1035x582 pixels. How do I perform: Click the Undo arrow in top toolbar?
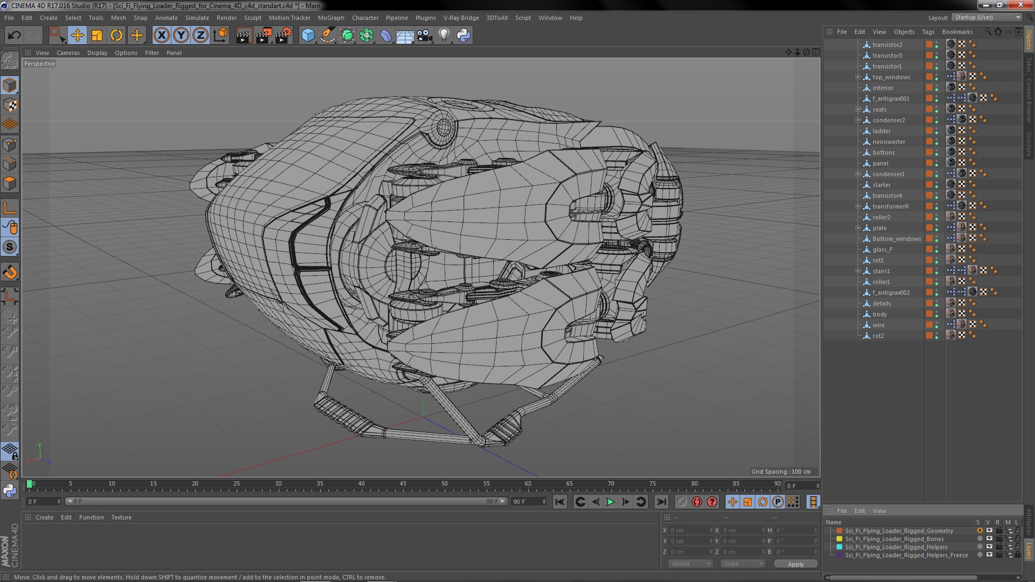point(14,36)
